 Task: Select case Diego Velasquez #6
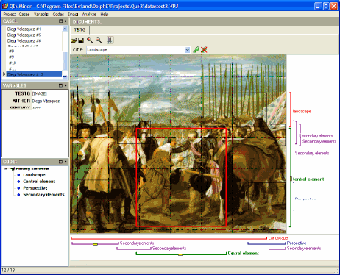tap(24, 41)
